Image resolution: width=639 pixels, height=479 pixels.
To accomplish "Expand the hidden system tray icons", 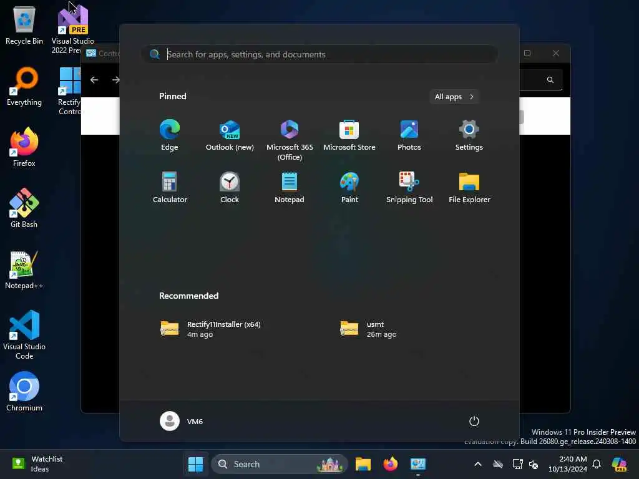I will 478,464.
